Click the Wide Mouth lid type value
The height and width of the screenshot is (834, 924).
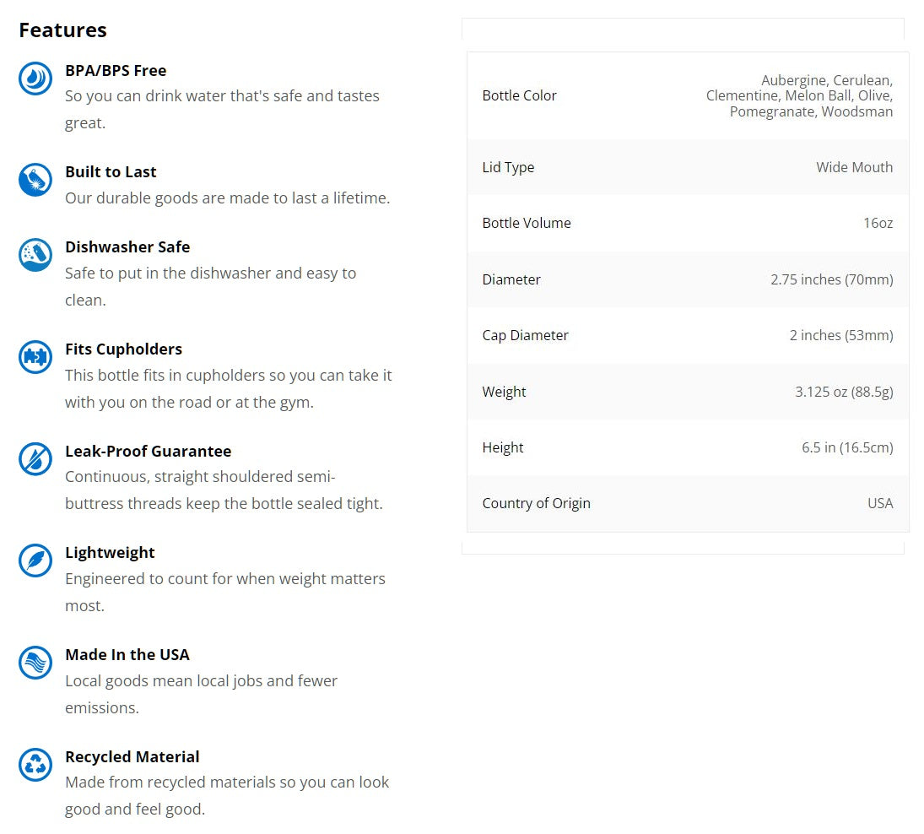point(854,167)
